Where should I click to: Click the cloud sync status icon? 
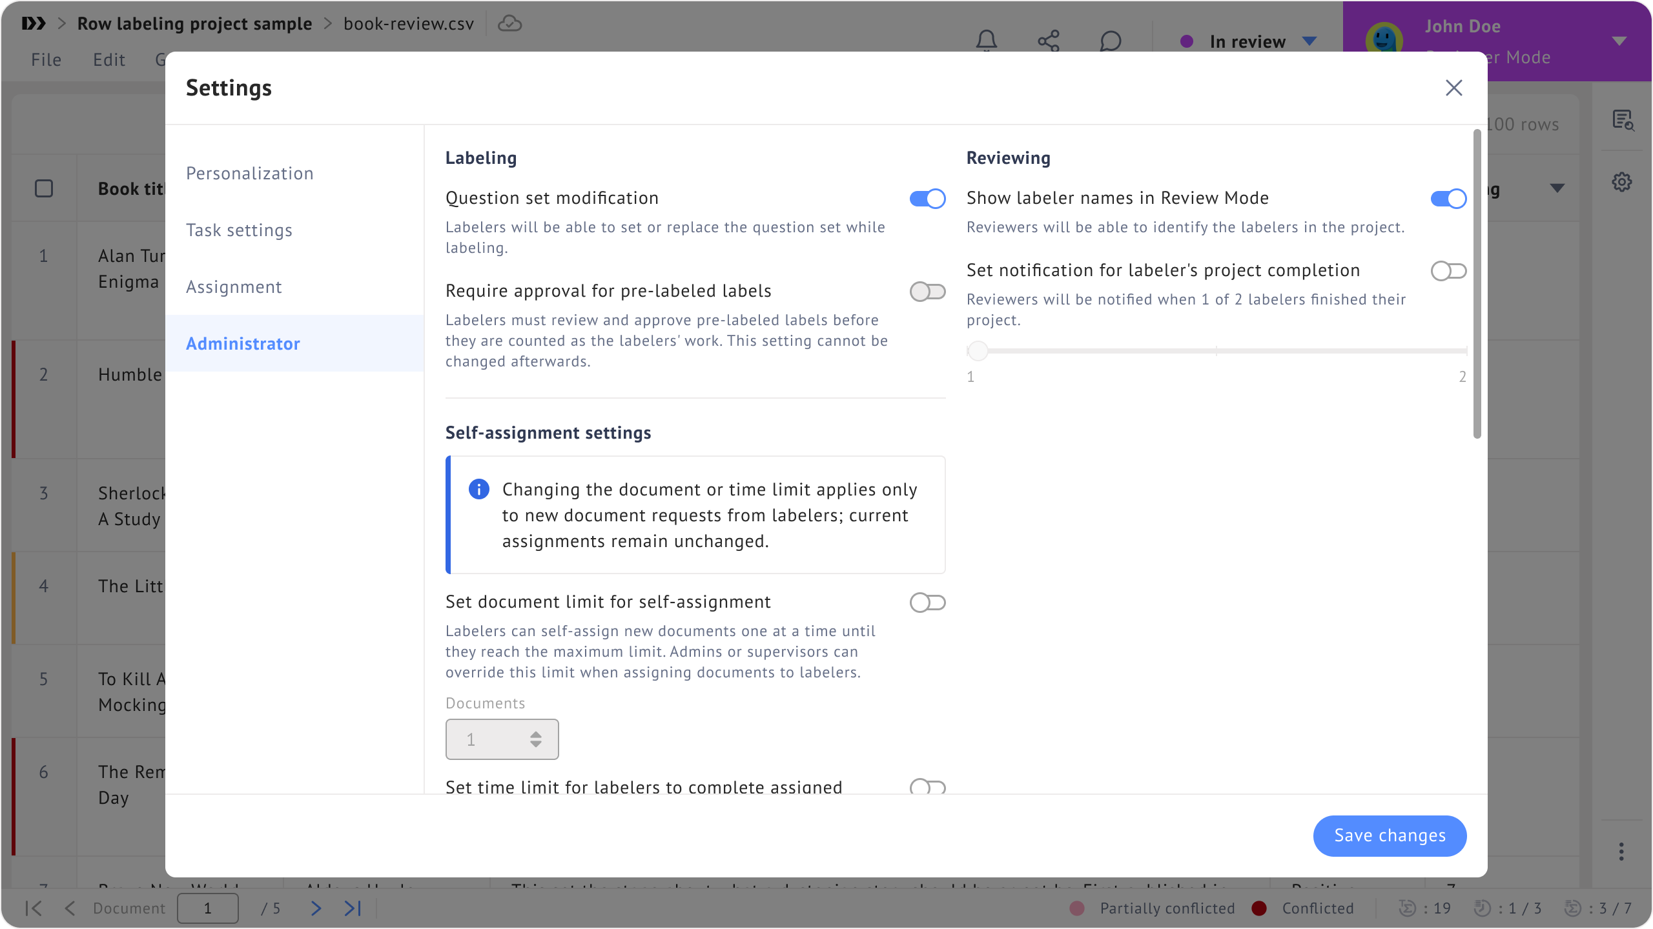(509, 24)
